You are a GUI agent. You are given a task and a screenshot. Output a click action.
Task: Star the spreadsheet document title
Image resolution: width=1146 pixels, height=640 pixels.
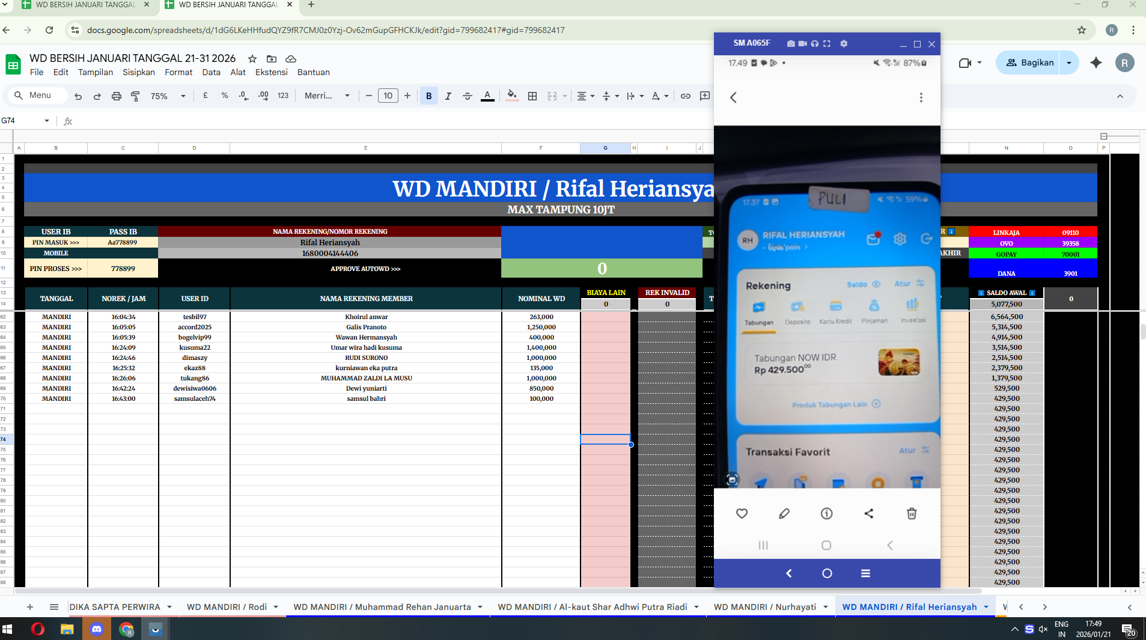pos(252,59)
